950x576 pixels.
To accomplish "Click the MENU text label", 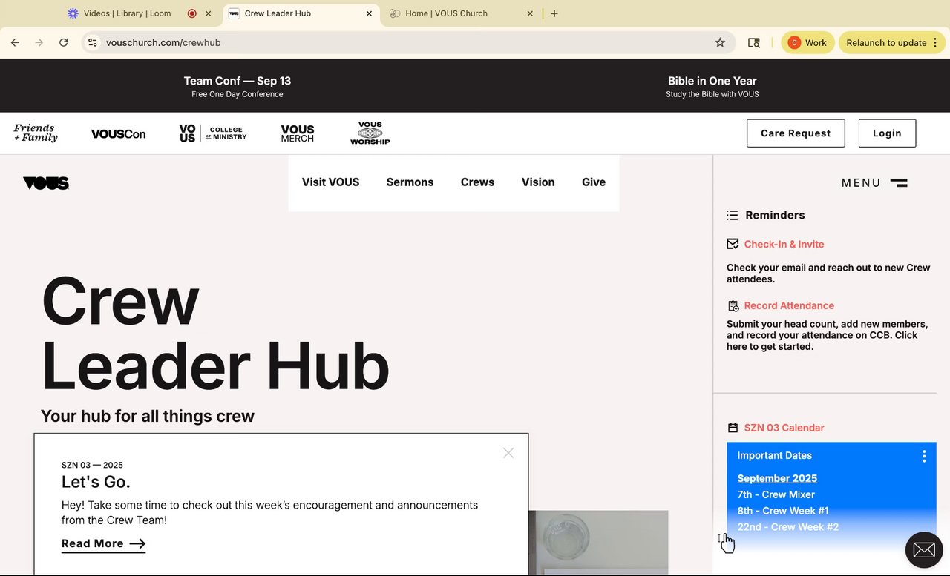I will click(861, 183).
